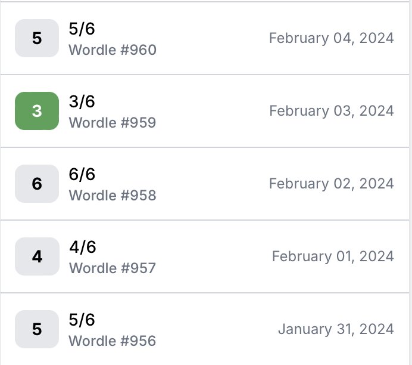Screen dimensions: 412x365
Task: Click the gray badge showing 4
Action: 37,256
